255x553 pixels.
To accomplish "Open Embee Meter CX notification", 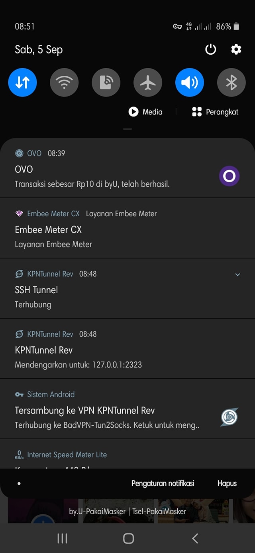I will click(127, 228).
